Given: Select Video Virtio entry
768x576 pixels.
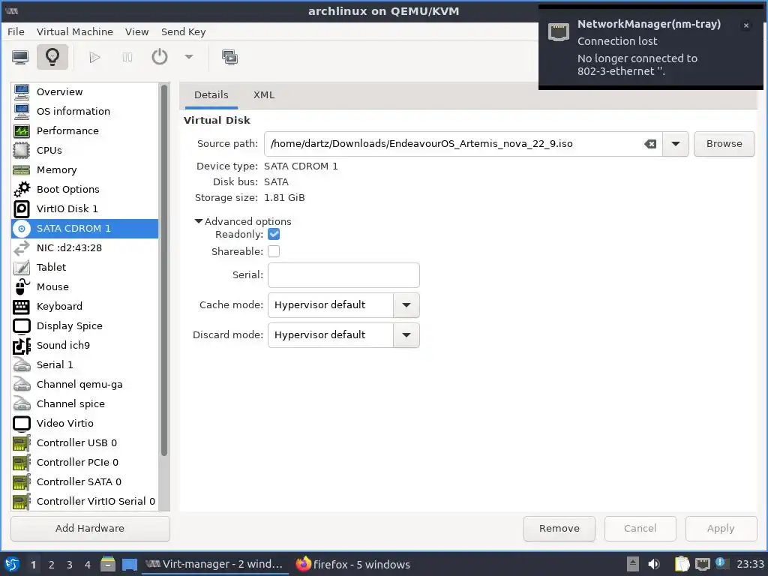Looking at the screenshot, I should point(85,423).
